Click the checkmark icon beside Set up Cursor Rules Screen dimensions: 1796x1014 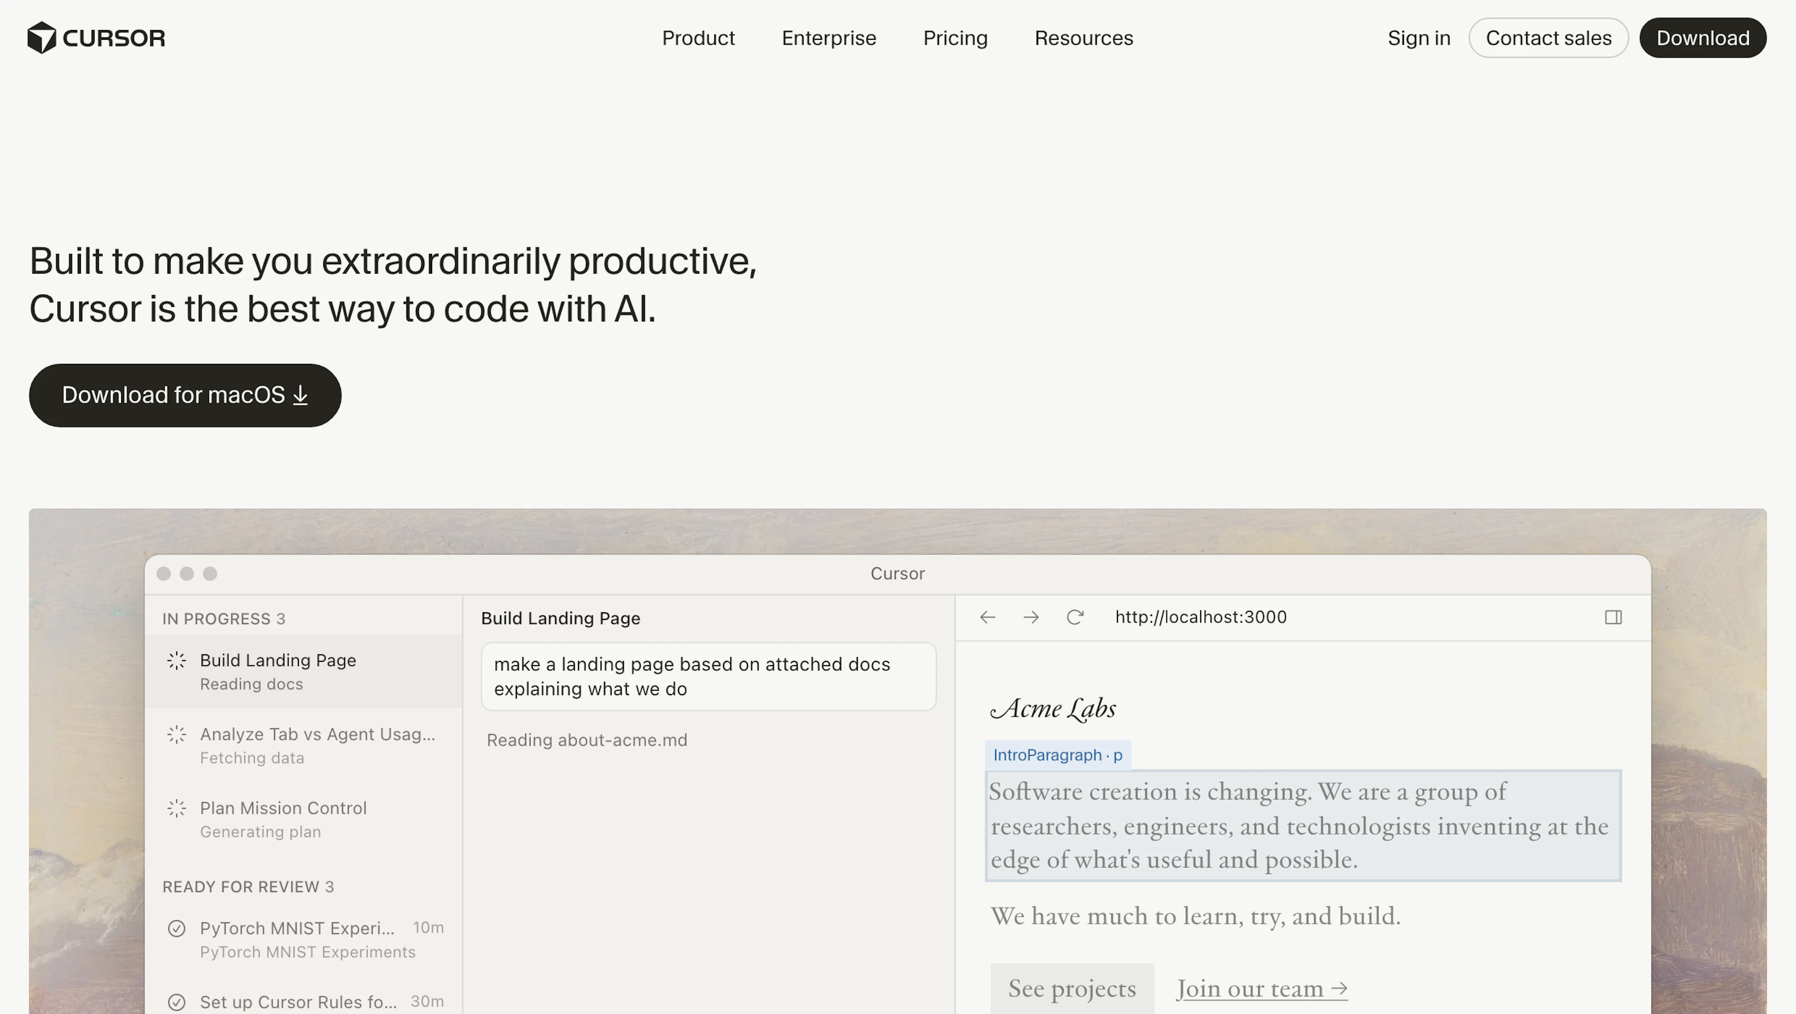(176, 1002)
